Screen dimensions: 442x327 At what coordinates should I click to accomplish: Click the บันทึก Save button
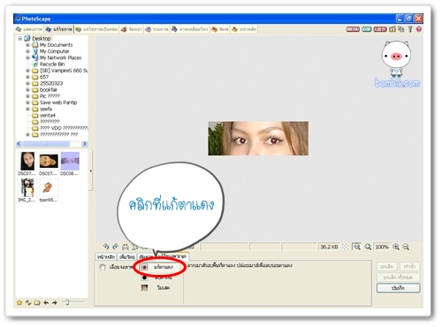coord(398,288)
